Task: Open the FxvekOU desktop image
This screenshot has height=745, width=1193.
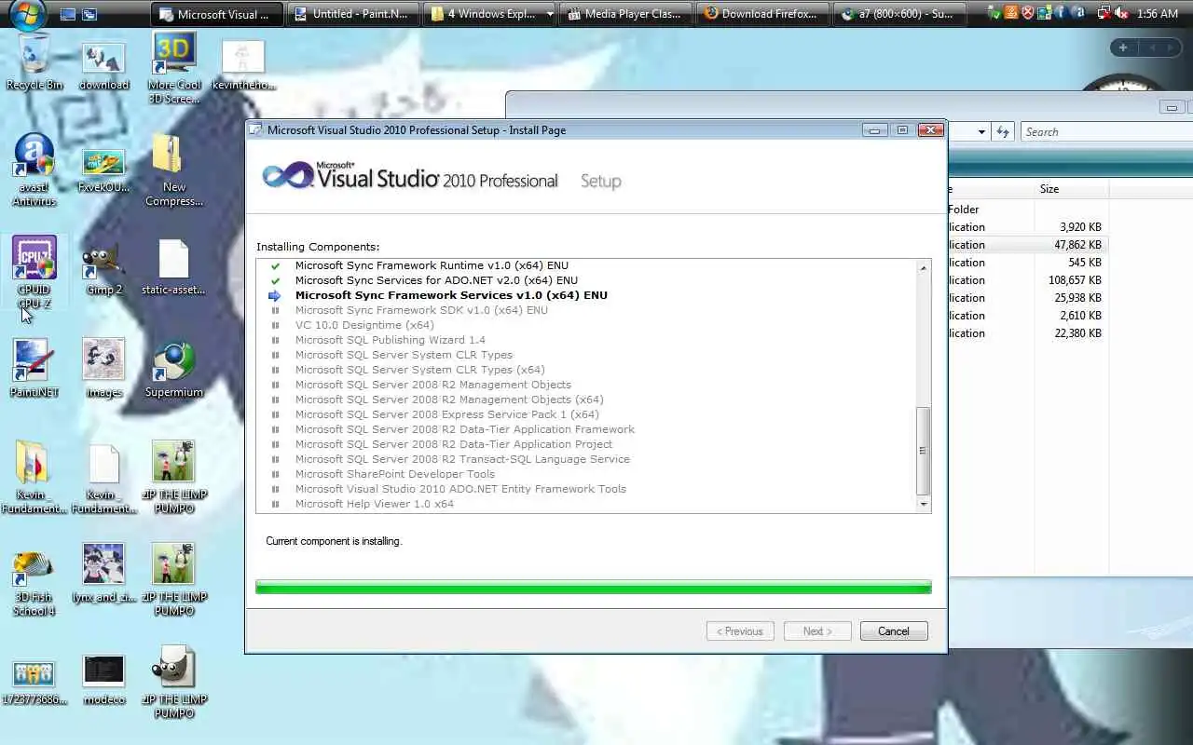Action: 103,170
